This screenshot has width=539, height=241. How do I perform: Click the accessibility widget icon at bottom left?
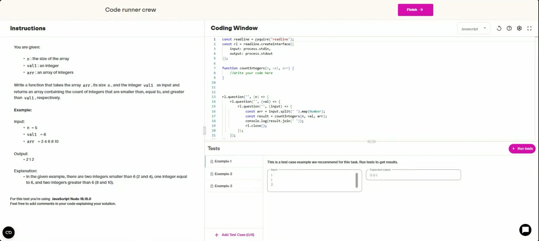coord(9,232)
